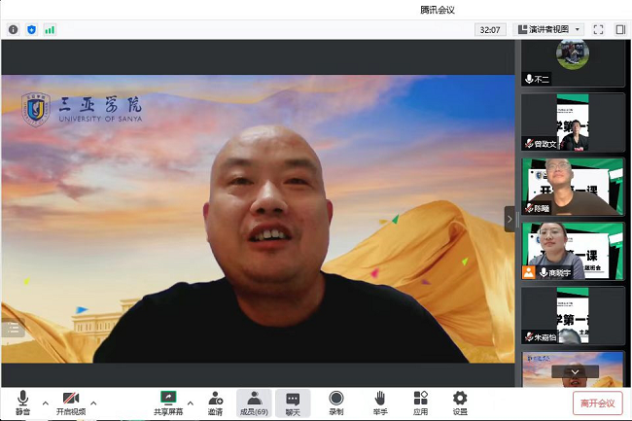Raise your hand (举手)
The height and width of the screenshot is (421, 632).
point(380,403)
